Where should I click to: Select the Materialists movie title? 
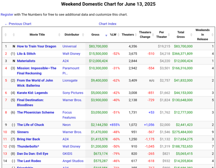[x=26, y=61]
